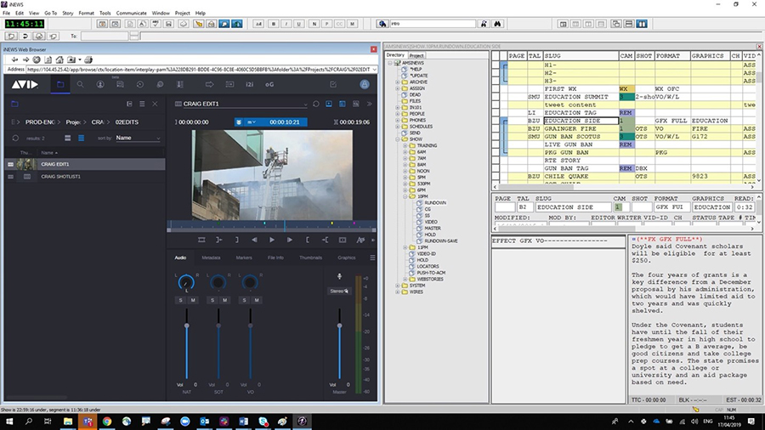Click the microphone voice-over icon
765x430 pixels.
click(x=340, y=276)
